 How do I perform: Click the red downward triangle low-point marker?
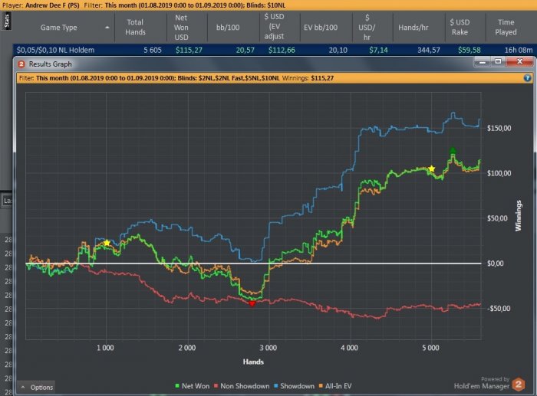pos(252,303)
